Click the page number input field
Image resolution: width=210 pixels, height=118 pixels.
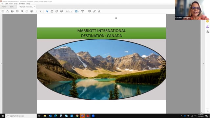click(36, 11)
